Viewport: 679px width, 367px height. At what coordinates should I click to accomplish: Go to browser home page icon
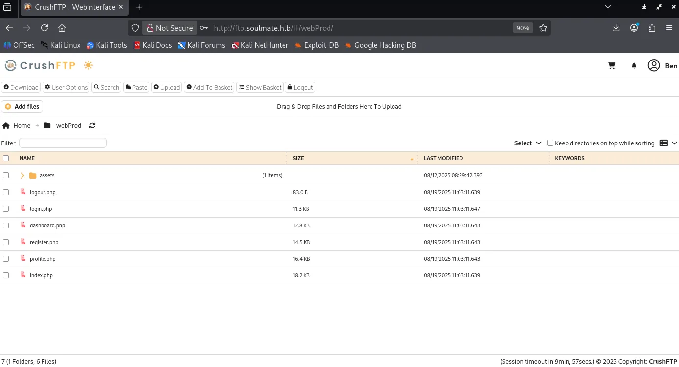point(62,28)
